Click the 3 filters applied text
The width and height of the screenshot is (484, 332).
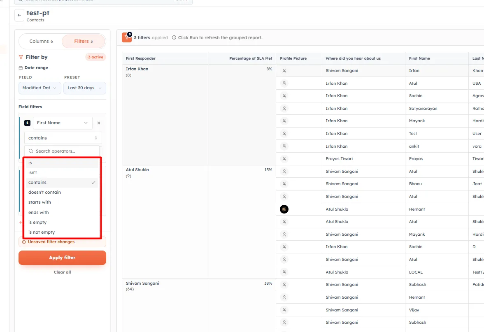151,38
